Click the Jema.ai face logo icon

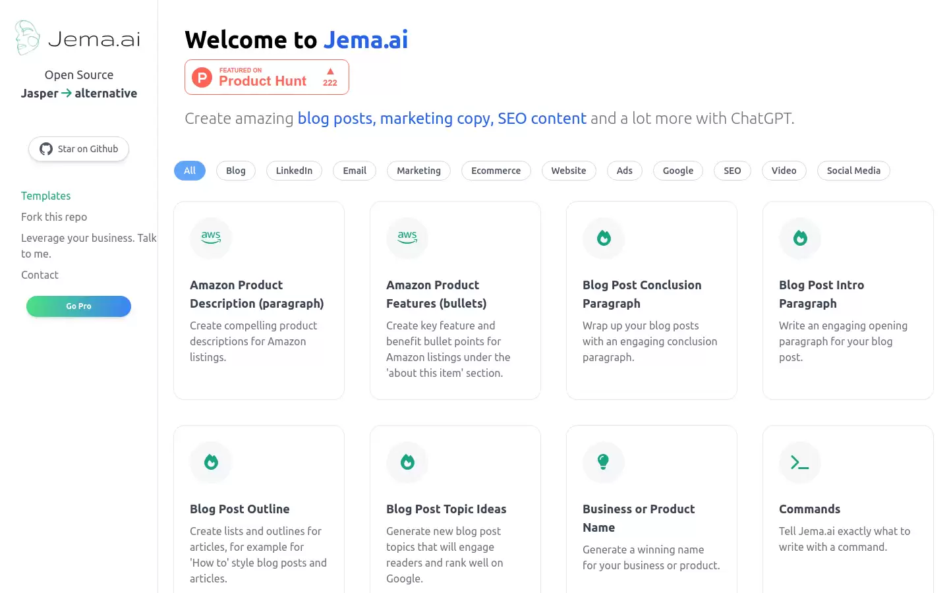28,38
